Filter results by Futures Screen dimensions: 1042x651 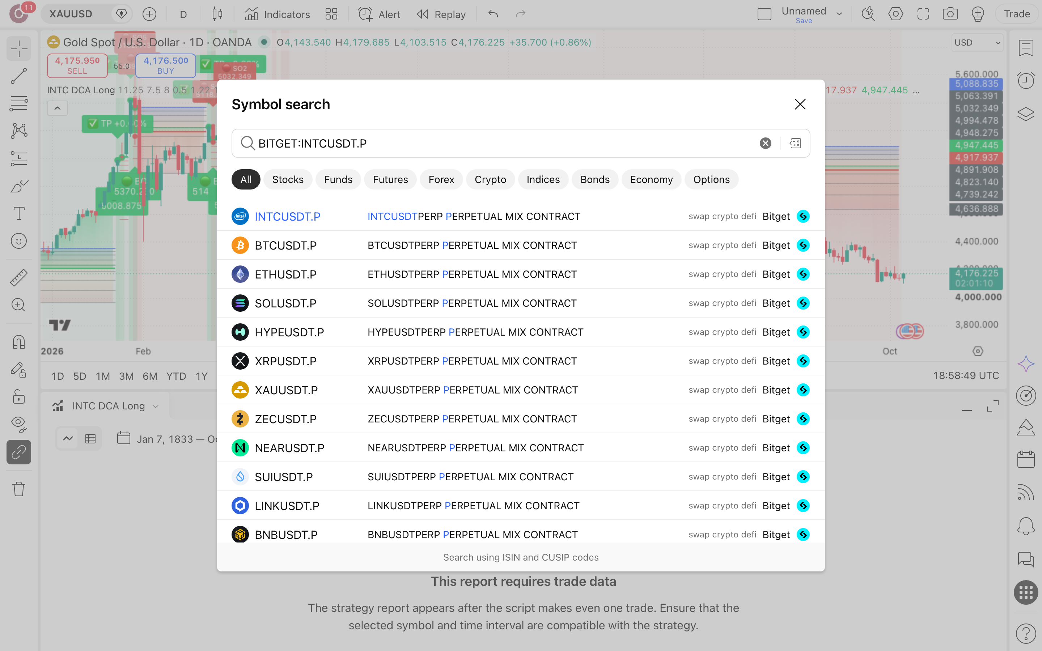[390, 179]
